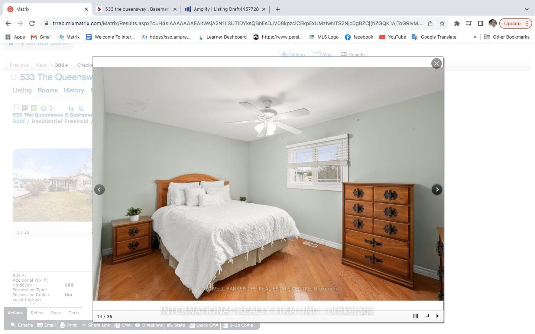Expand the tab search dropdown

click(x=526, y=9)
